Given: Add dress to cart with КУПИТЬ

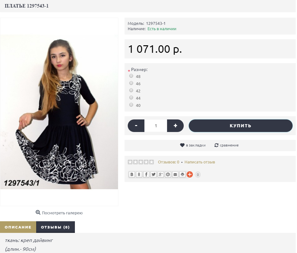Looking at the screenshot, I should tap(241, 126).
